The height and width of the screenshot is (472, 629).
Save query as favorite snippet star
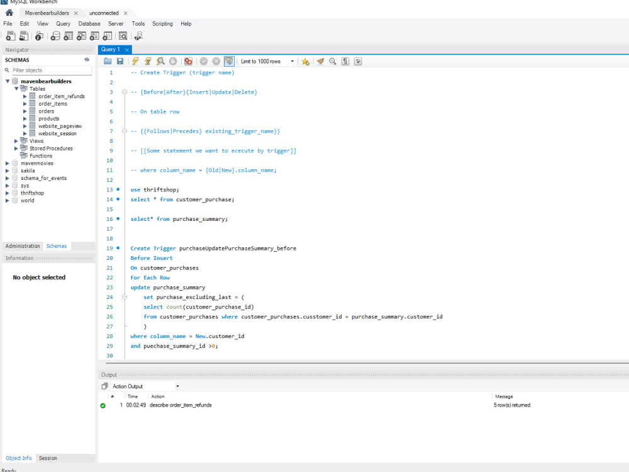click(305, 62)
